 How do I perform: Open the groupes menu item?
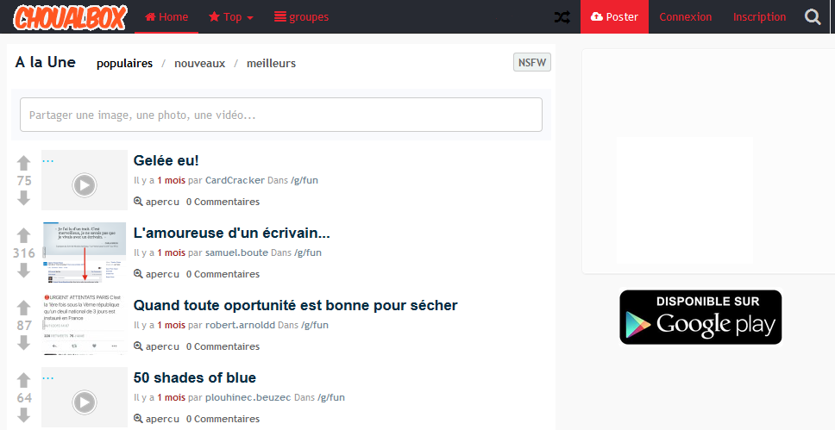point(301,17)
